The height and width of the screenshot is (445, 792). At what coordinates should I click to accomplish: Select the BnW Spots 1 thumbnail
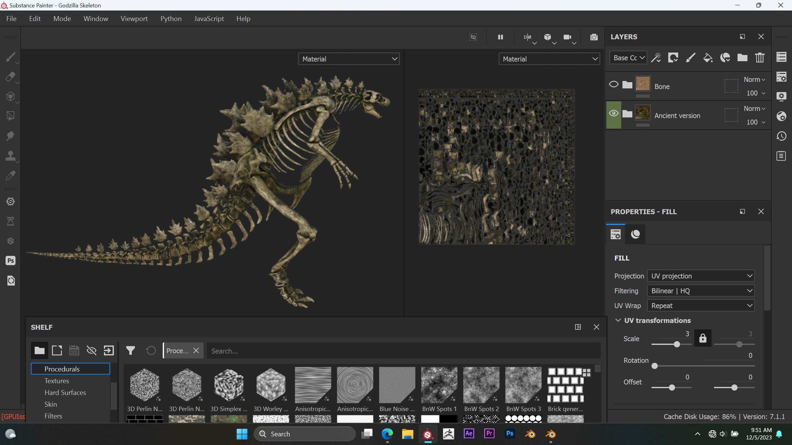click(x=439, y=385)
